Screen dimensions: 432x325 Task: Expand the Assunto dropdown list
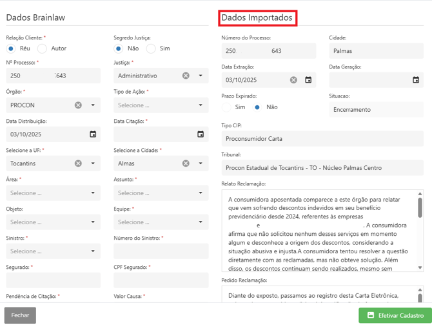(201, 193)
